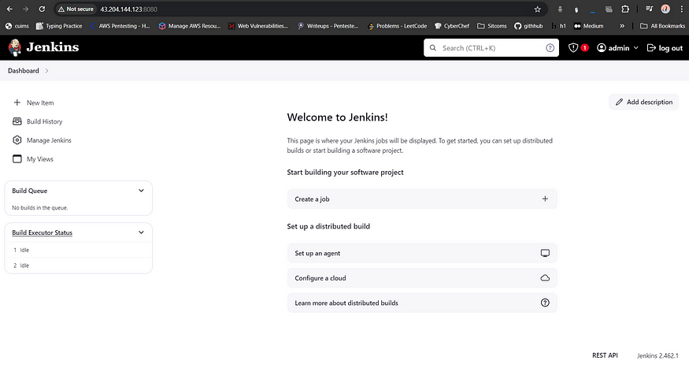
Task: Open the githhub bookmark
Action: 528,26
